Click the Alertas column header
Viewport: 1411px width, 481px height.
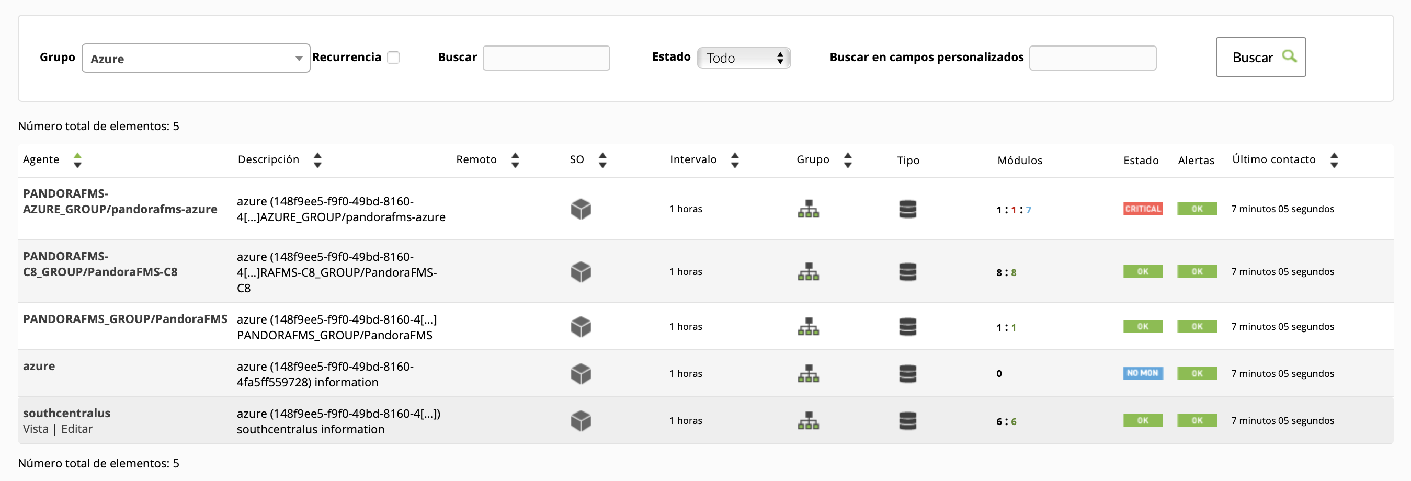1196,161
